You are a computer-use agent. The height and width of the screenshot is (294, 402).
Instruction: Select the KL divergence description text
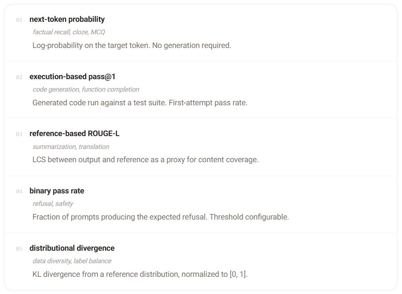(x=140, y=274)
